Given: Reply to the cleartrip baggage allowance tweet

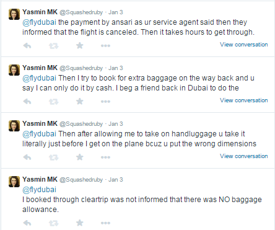Looking at the screenshot, I should 27,223.
